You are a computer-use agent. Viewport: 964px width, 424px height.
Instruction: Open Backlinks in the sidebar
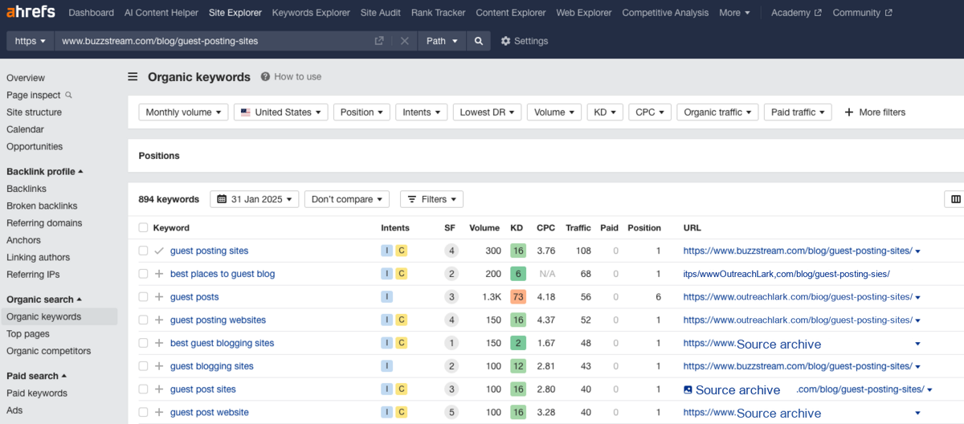click(x=27, y=189)
